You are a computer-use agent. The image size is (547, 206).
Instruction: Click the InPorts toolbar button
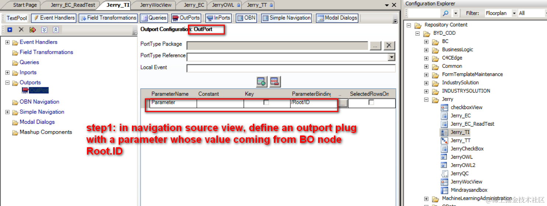219,18
